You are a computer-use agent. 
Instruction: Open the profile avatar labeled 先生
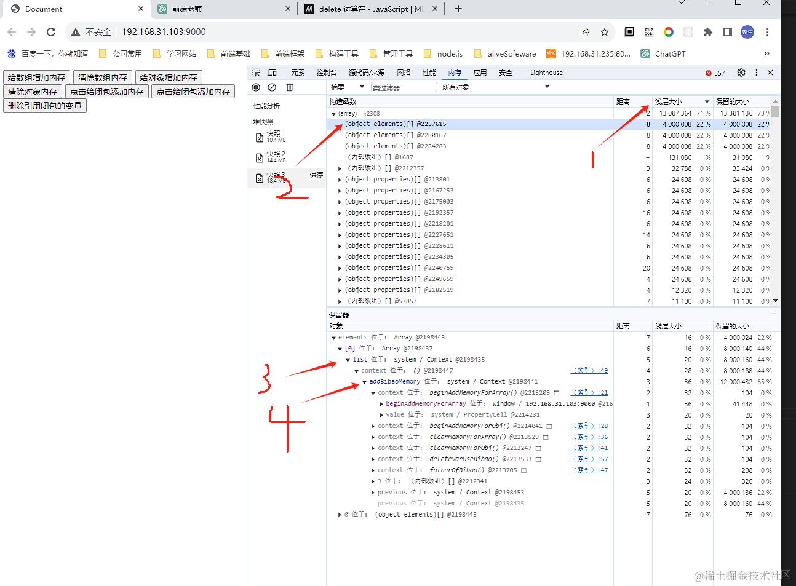[747, 32]
